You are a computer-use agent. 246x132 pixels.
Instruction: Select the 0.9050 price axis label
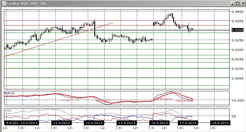point(237,78)
